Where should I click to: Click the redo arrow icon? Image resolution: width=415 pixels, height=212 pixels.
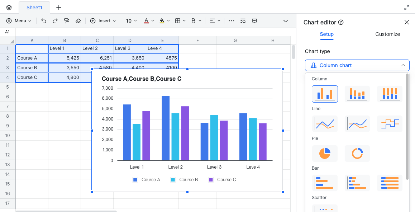click(55, 21)
